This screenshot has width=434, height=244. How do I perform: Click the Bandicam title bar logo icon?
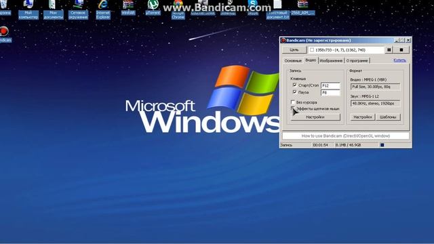[283, 41]
